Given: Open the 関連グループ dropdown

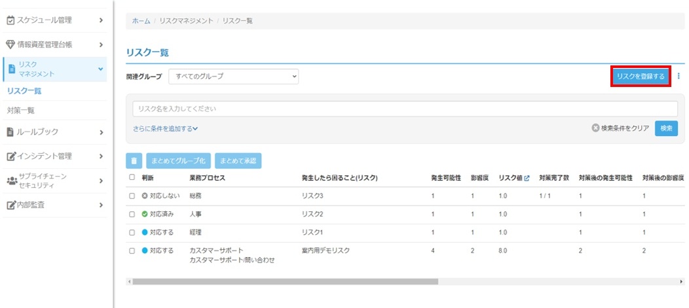Looking at the screenshot, I should pyautogui.click(x=234, y=77).
